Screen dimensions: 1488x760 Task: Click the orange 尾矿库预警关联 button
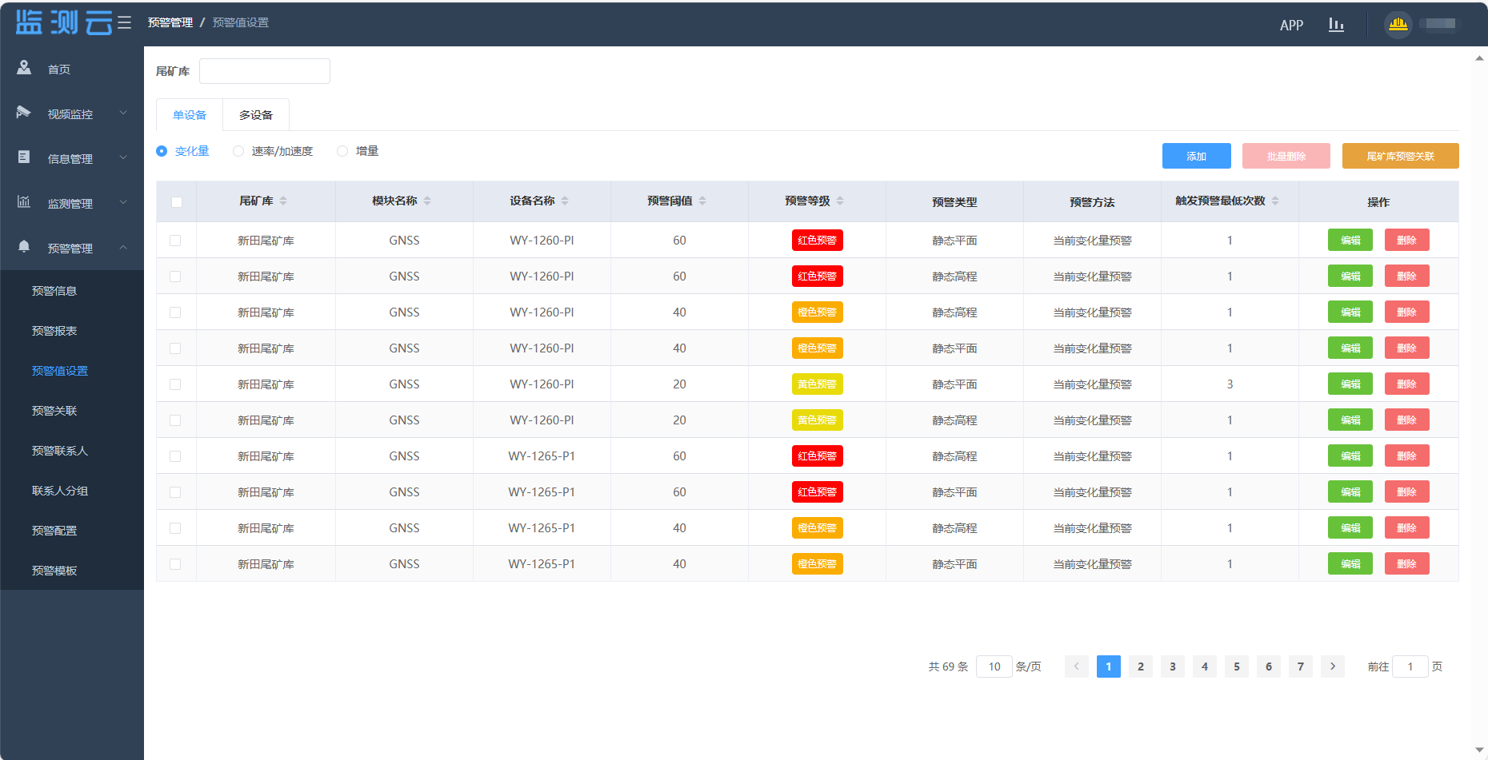point(1400,156)
